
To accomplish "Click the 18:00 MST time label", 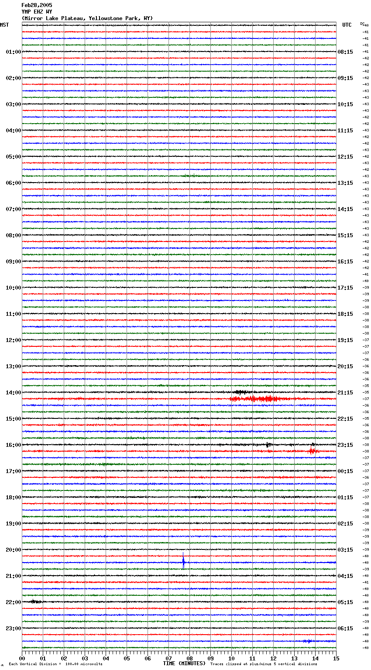I will tap(14, 497).
